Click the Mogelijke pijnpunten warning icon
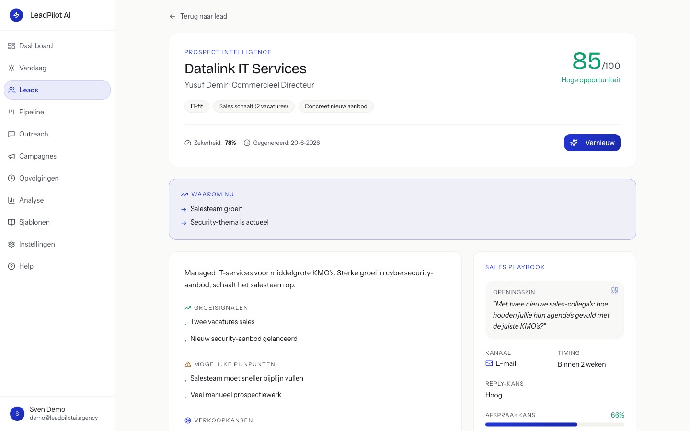Image resolution: width=690 pixels, height=431 pixels. 188,364
